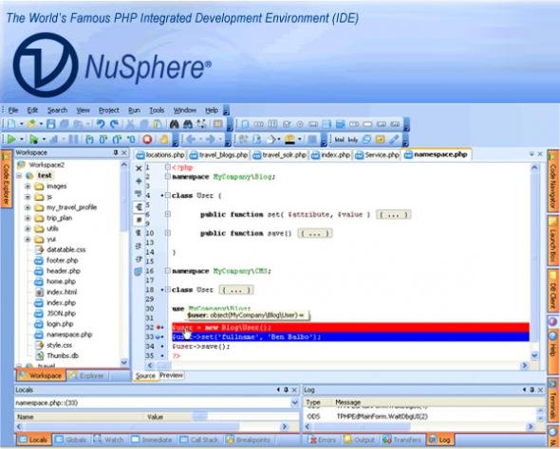Collapse the test project node
Image resolution: width=560 pixels, height=449 pixels.
pyautogui.click(x=19, y=175)
